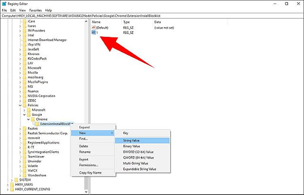Choose Key from the New submenu
This screenshot has height=195, width=304.
coord(142,133)
